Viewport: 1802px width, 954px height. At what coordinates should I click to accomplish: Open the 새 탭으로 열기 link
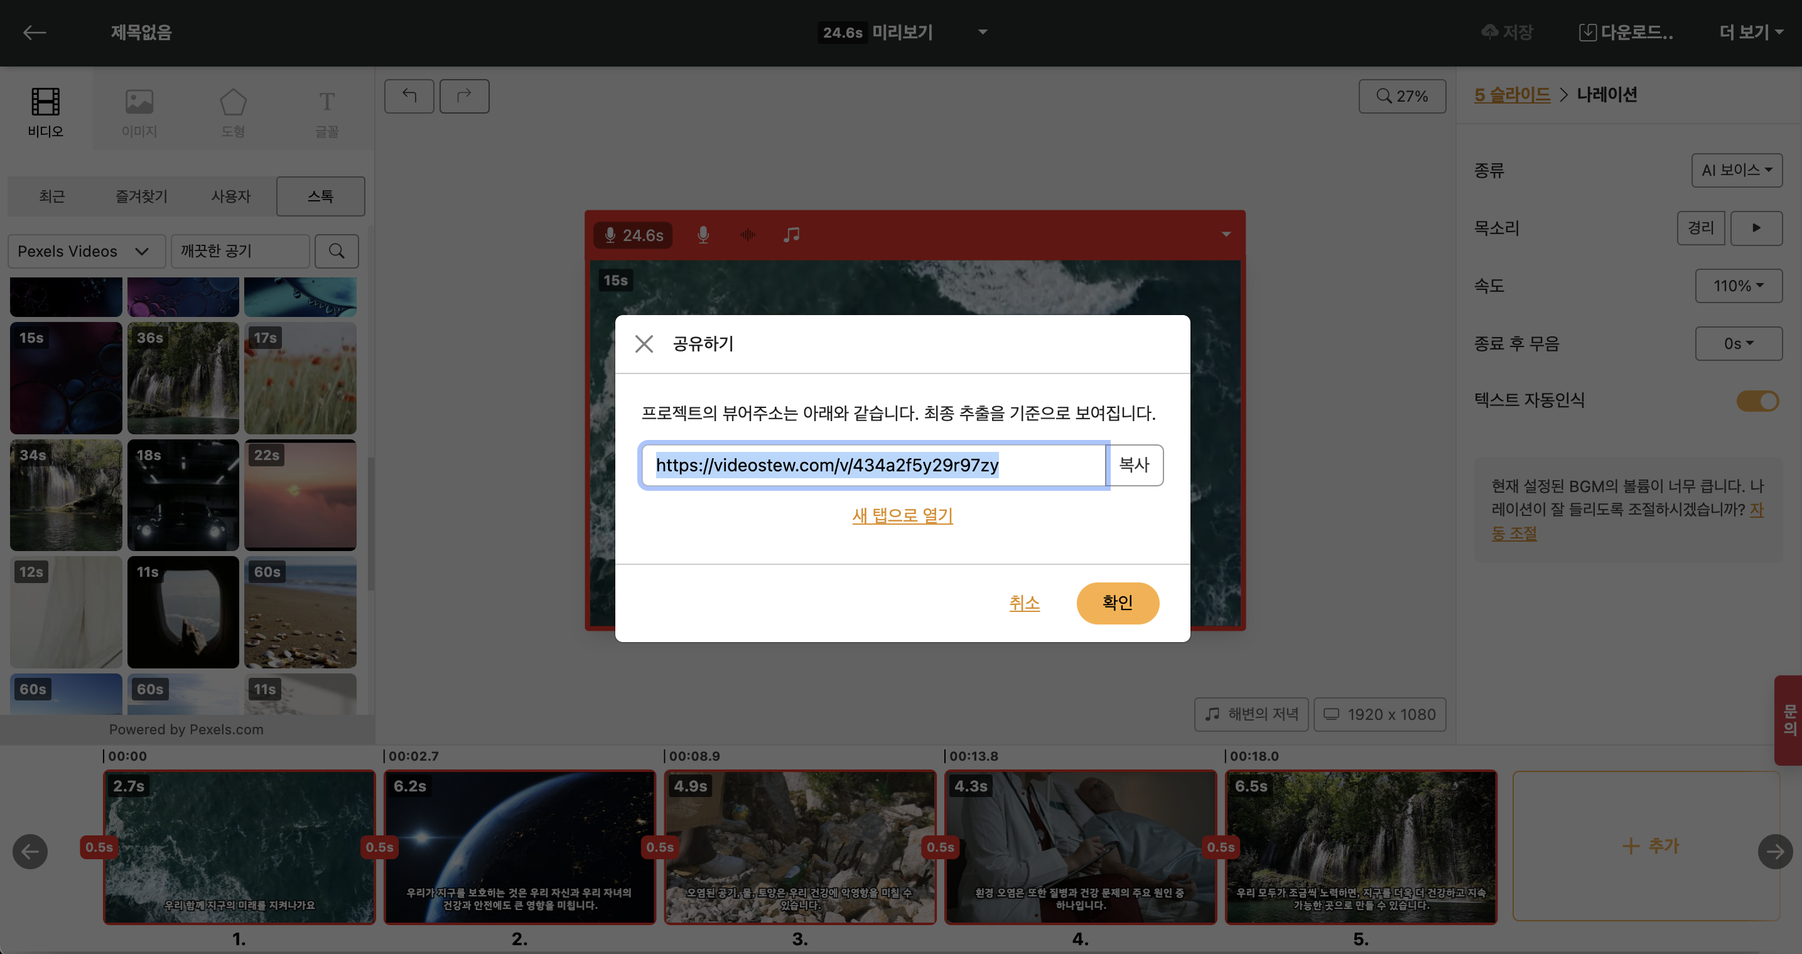902,515
